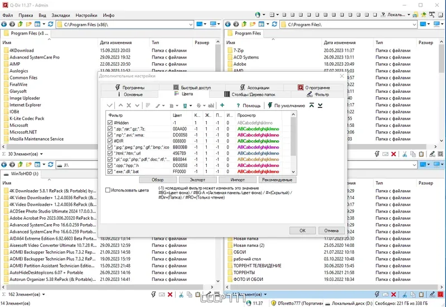Toggle the #DIR filter checkbox
446x307 pixels.
click(x=110, y=141)
